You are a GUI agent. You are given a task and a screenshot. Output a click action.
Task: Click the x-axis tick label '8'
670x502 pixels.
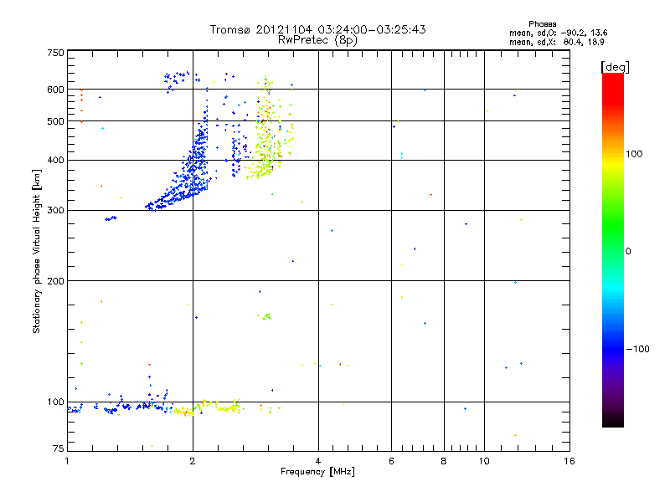pyautogui.click(x=444, y=461)
